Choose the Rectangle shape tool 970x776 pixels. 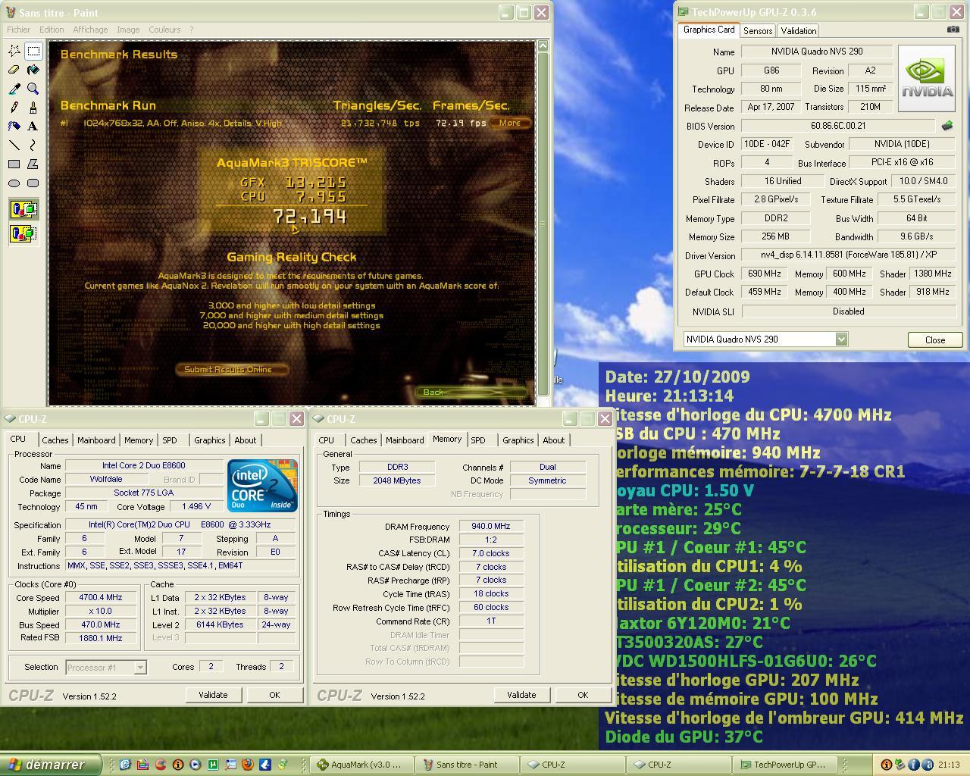(x=14, y=164)
